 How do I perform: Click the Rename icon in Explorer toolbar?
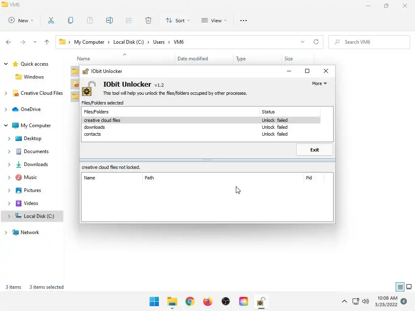[109, 20]
